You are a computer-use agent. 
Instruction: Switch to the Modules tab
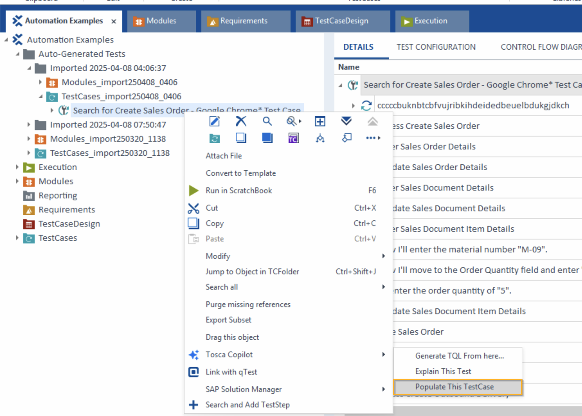(x=162, y=21)
